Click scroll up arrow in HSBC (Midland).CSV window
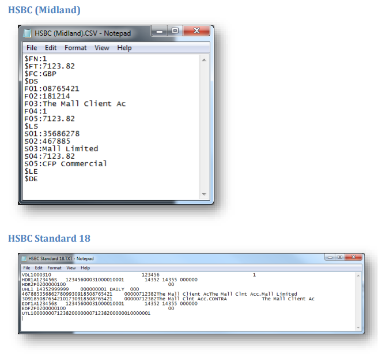The height and width of the screenshot is (355, 378). click(204, 60)
